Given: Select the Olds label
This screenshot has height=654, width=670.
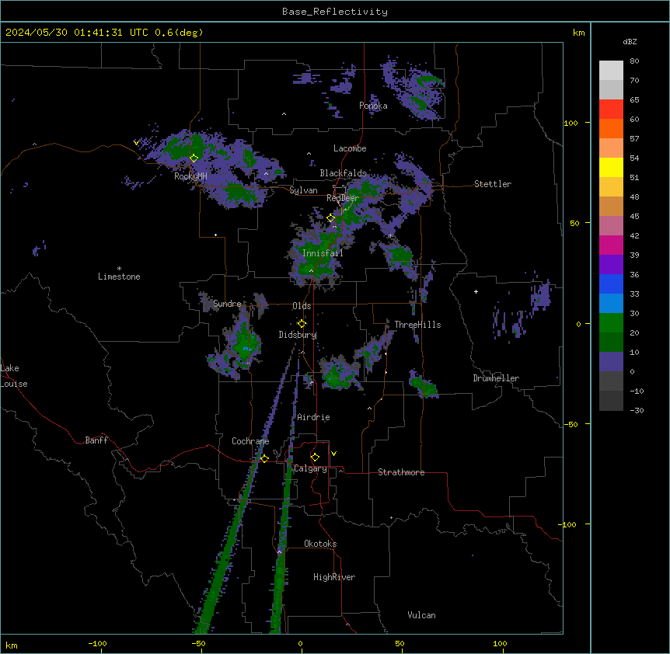Looking at the screenshot, I should 302,306.
